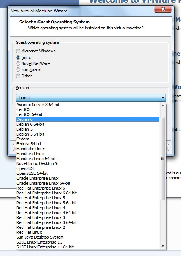Select CentOS from the version list

tap(87, 109)
